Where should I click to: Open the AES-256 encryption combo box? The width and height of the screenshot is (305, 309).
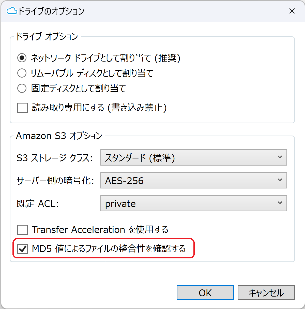click(x=194, y=180)
